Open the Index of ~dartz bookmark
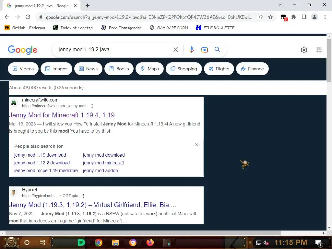332x249 pixels. point(74,28)
